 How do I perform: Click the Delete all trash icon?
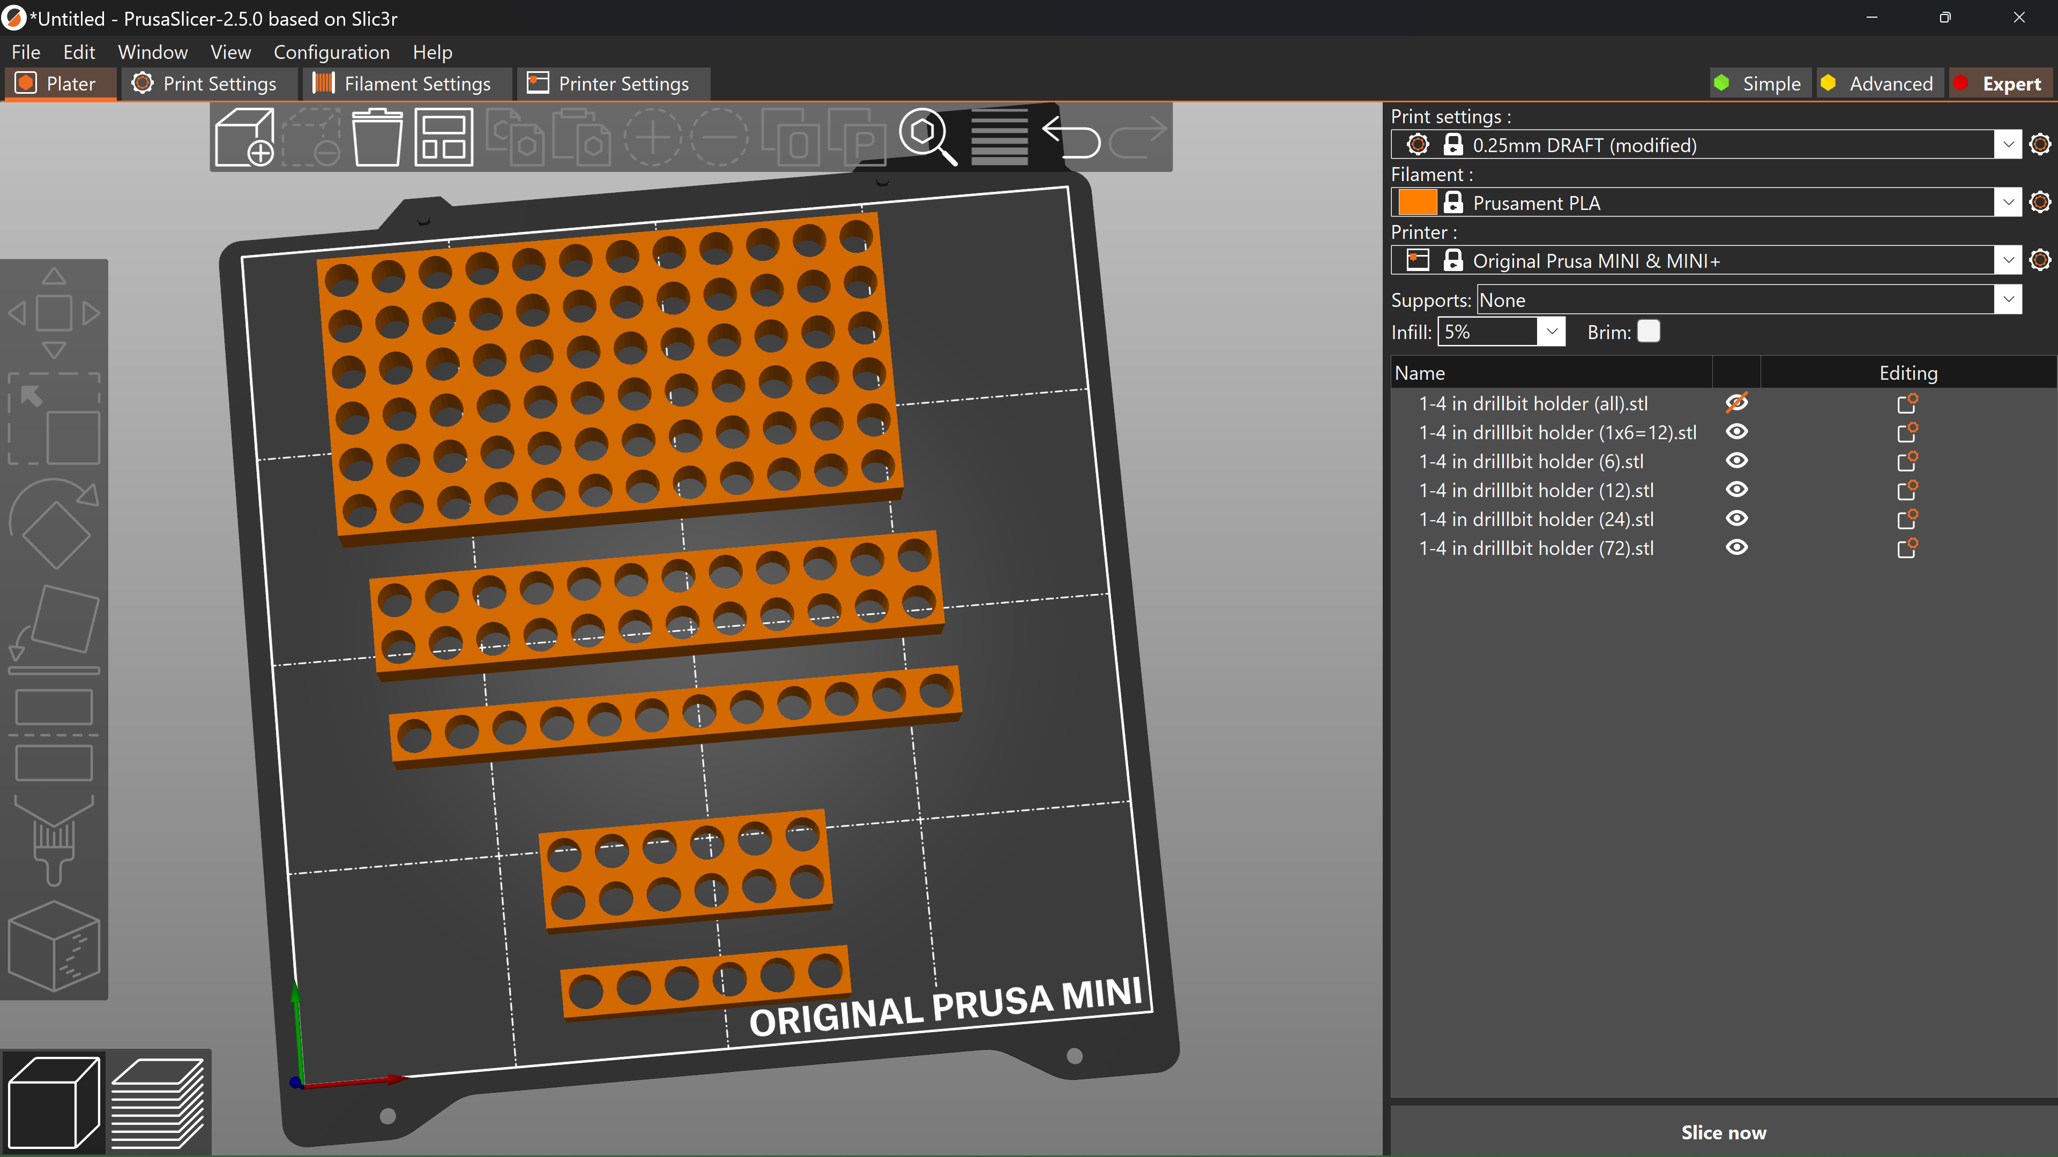(x=377, y=137)
